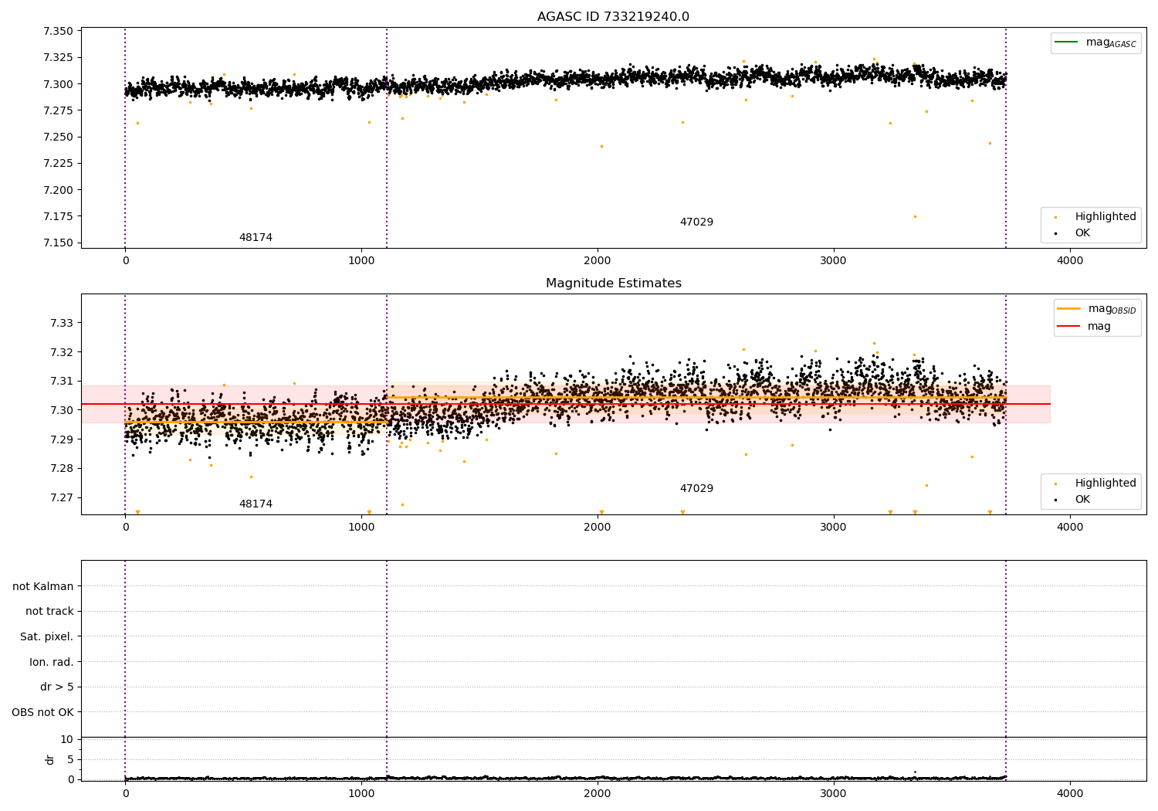Click the 7.27 y-axis tick label

click(x=62, y=498)
